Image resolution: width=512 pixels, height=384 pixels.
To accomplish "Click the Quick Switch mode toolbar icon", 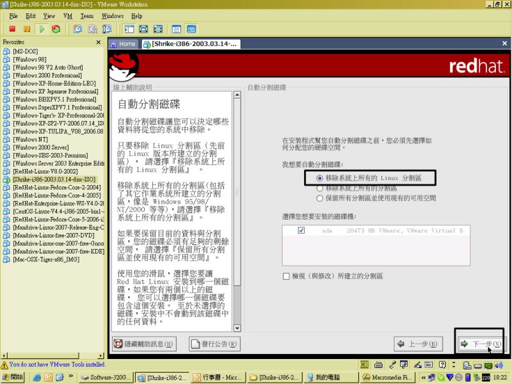I will pos(158,29).
